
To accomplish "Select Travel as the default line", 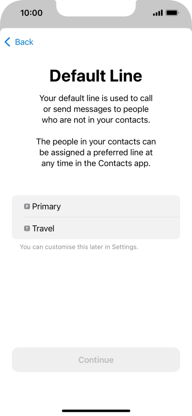I will tap(96, 228).
